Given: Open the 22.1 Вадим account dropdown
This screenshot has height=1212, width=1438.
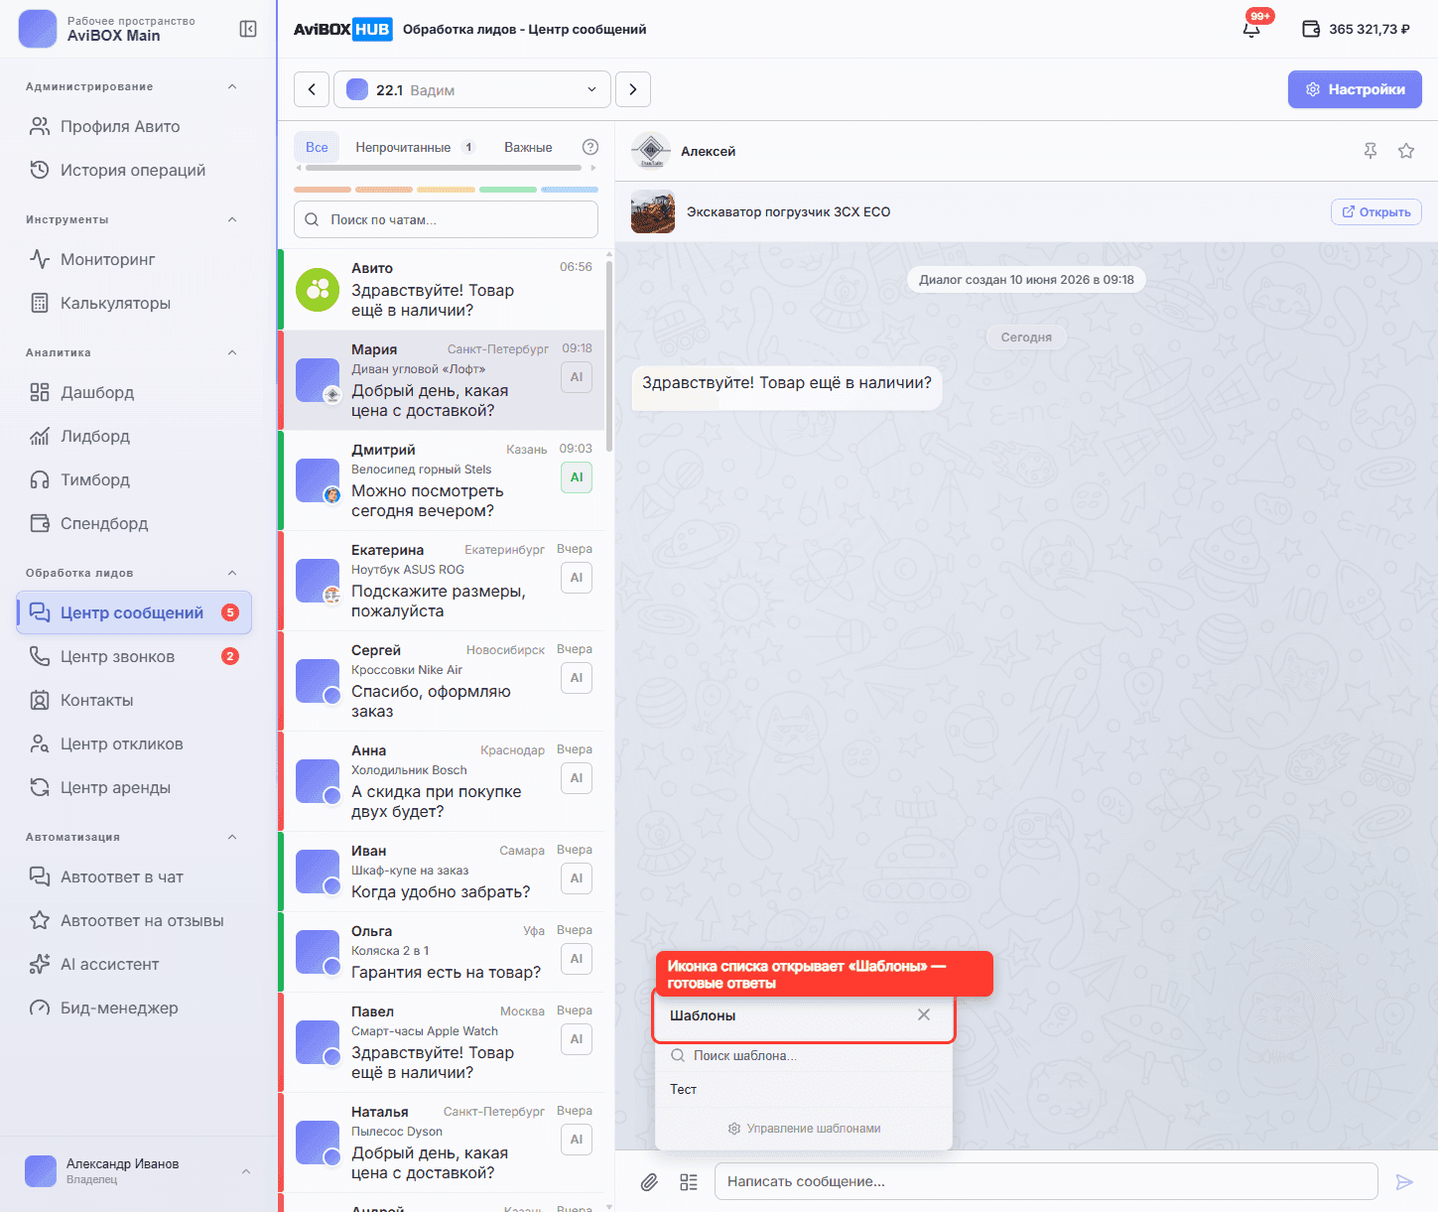Looking at the screenshot, I should pos(472,89).
